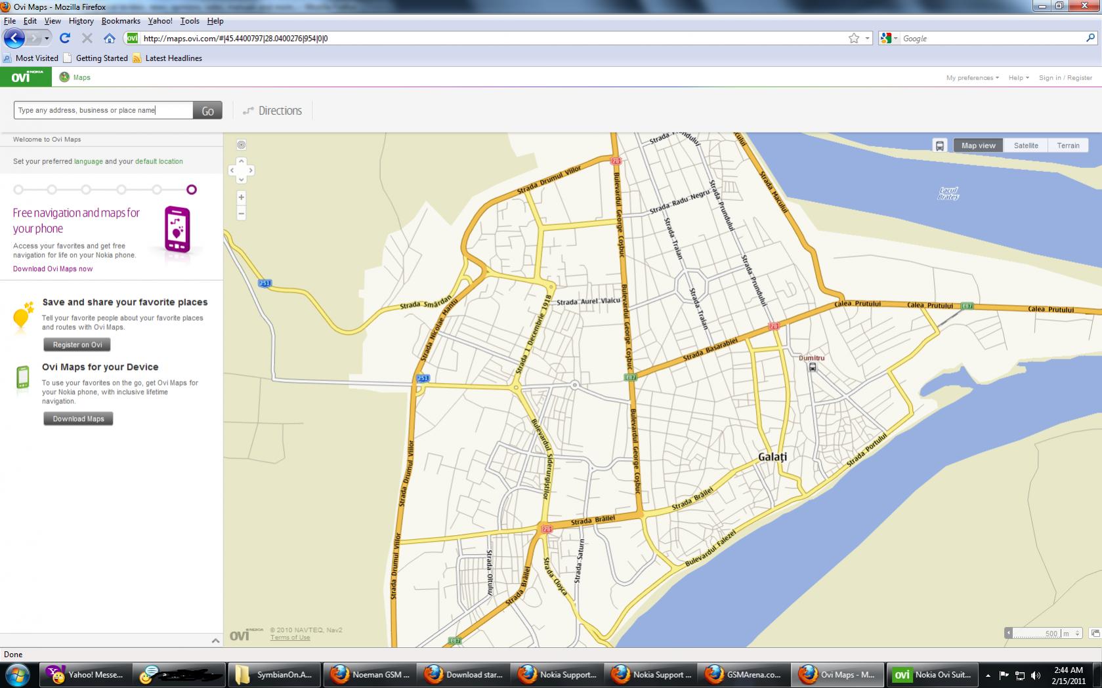Toggle the public transport bus icon

tap(939, 146)
